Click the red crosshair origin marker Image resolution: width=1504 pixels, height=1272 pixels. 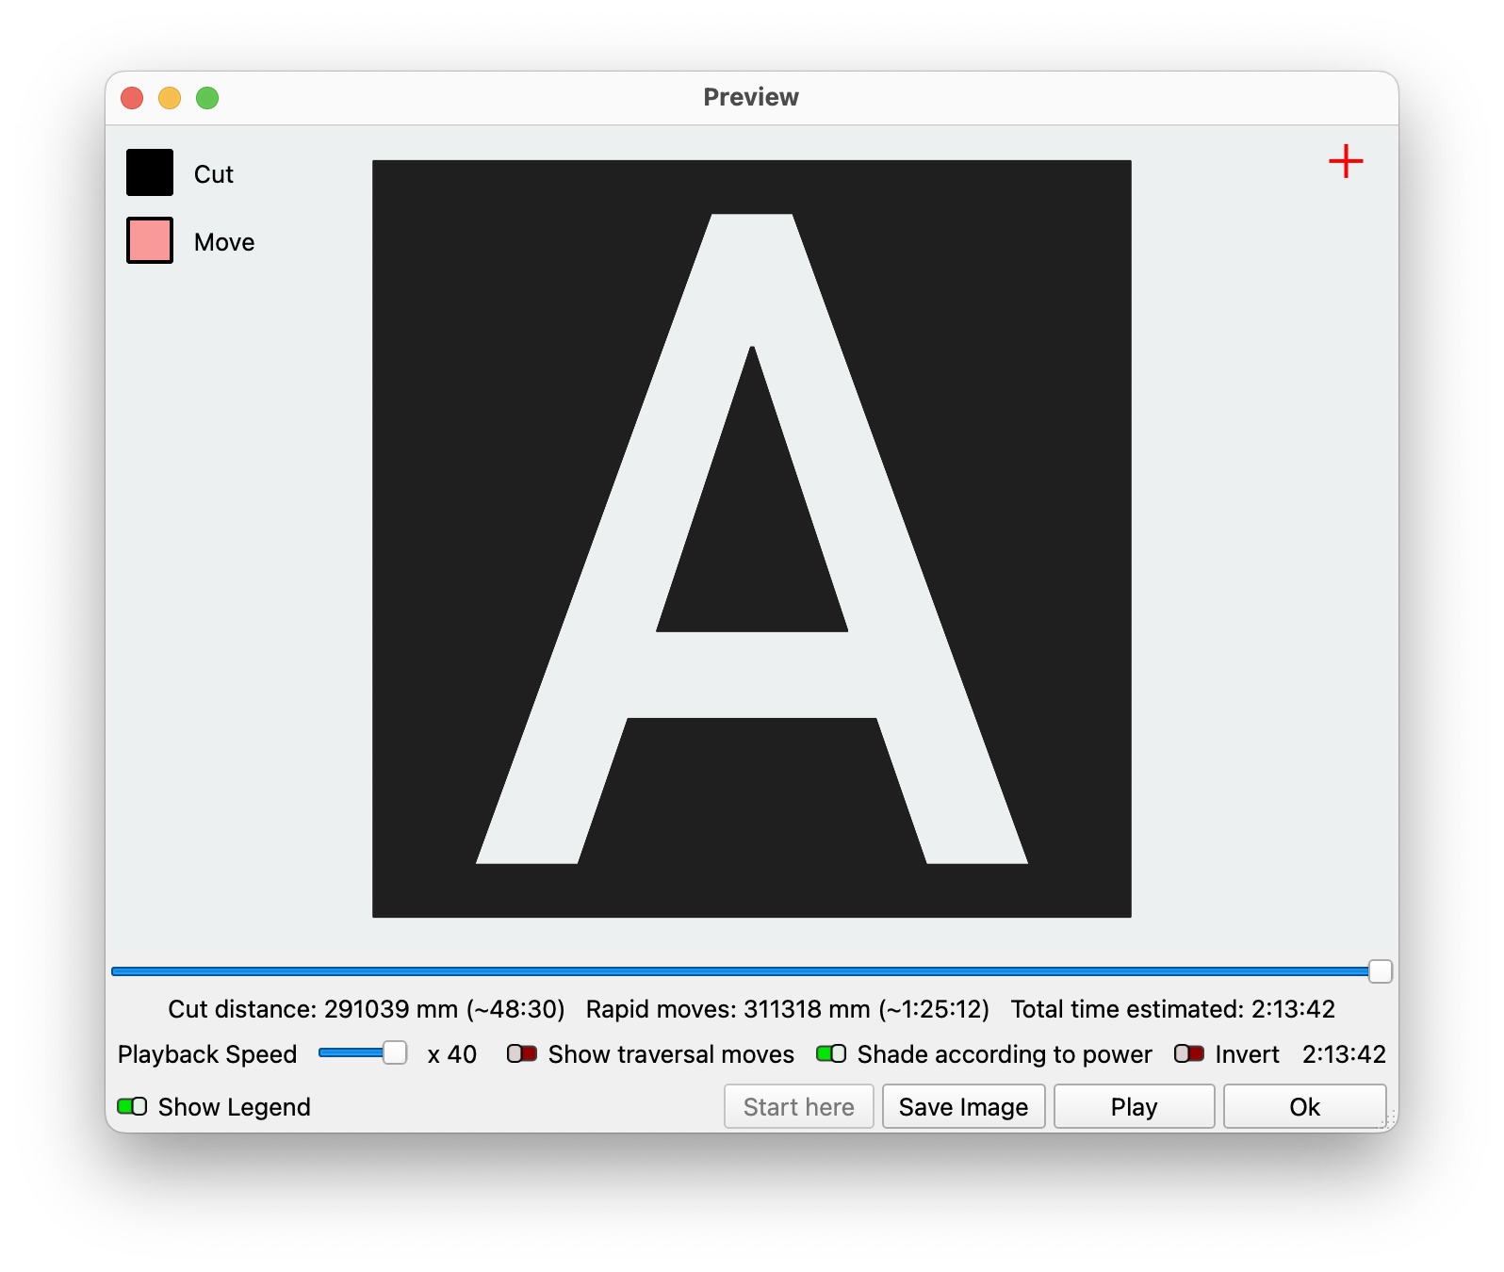(x=1346, y=161)
